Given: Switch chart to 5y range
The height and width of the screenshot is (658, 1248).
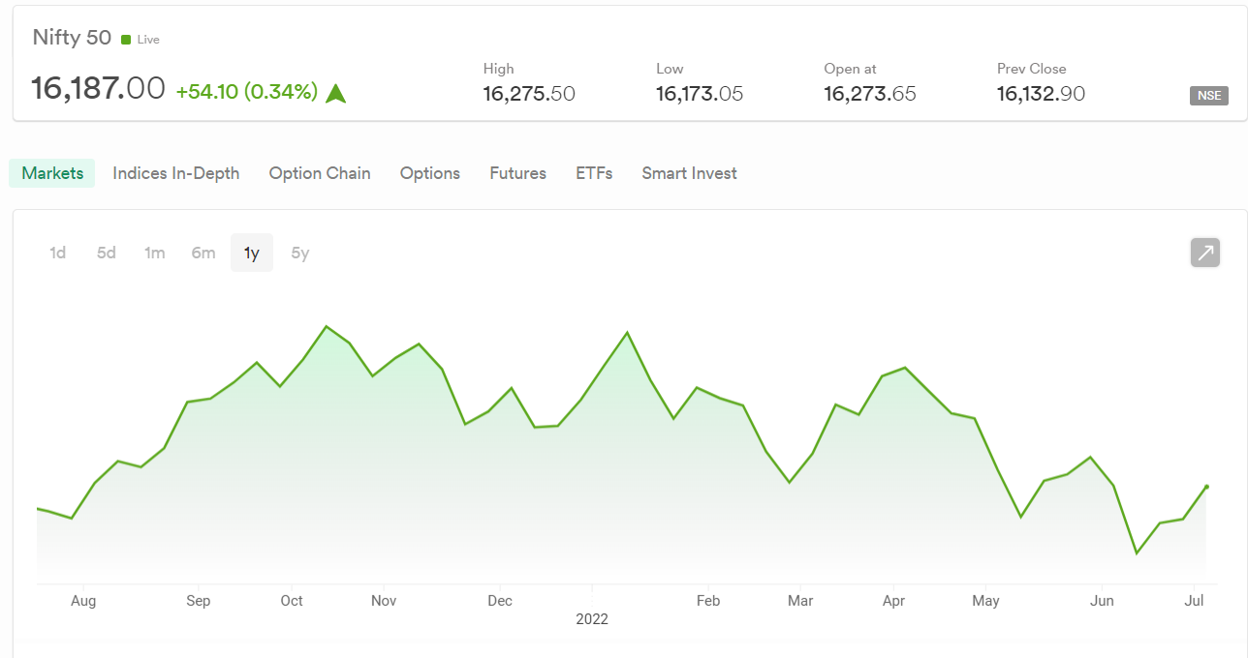Looking at the screenshot, I should pyautogui.click(x=300, y=253).
